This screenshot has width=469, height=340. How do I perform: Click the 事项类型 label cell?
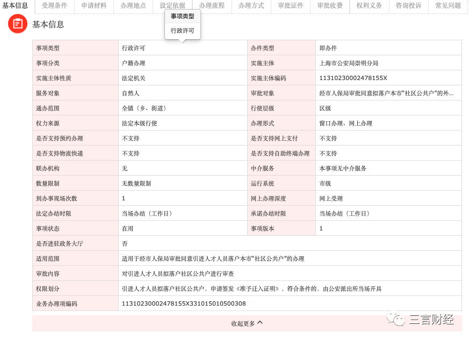75,48
